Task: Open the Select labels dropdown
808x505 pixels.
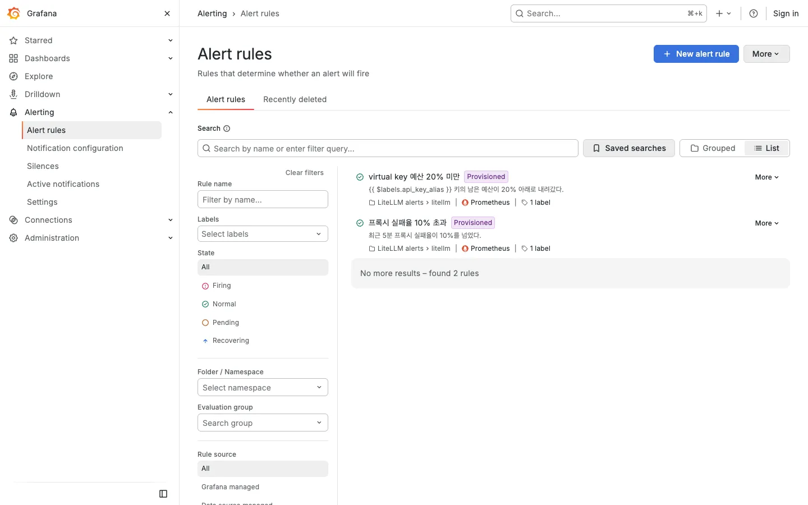Action: point(263,234)
